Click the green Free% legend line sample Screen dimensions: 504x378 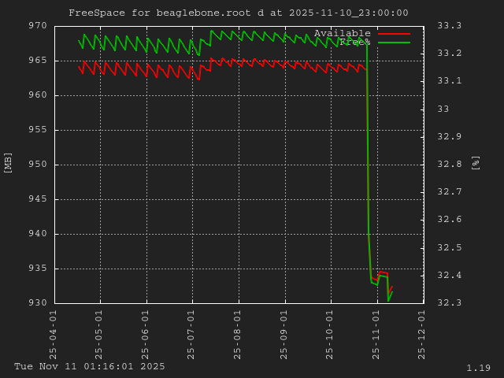[394, 43]
